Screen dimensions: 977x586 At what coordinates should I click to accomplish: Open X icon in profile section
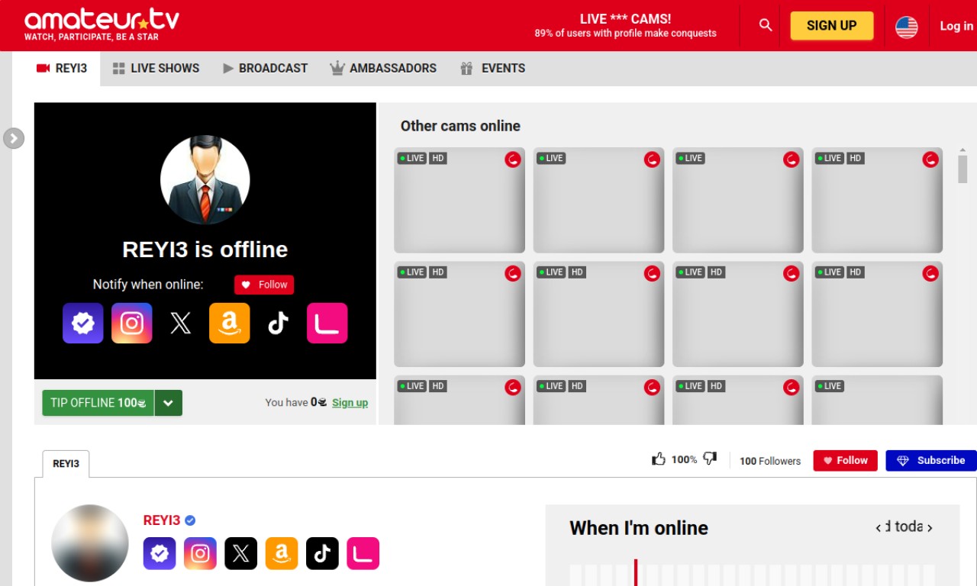pos(240,553)
